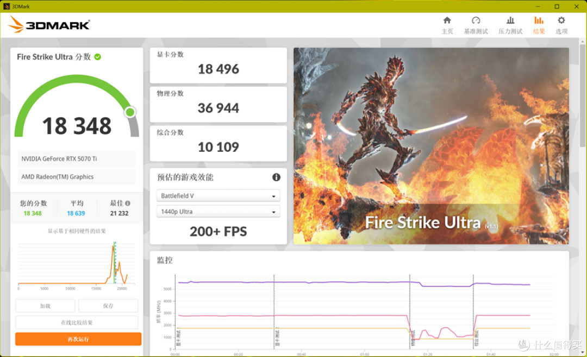Image resolution: width=587 pixels, height=357 pixels.
Task: Click the average score 18 639
Action: (x=76, y=213)
